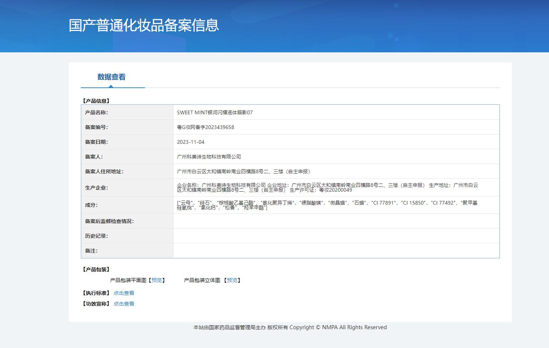Screen dimensions: 549x348
Task: Click the 生产企业 details text
Action: pos(327,188)
